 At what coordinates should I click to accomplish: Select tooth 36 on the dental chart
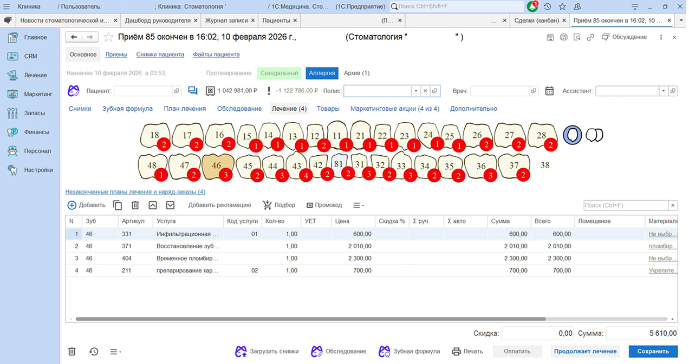pyautogui.click(x=480, y=166)
